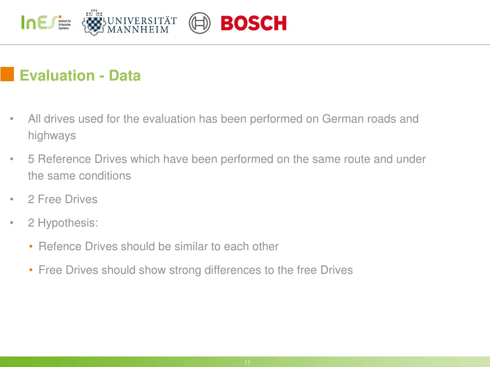Click the orange square beside the title
The height and width of the screenshot is (367, 490).
point(7,75)
